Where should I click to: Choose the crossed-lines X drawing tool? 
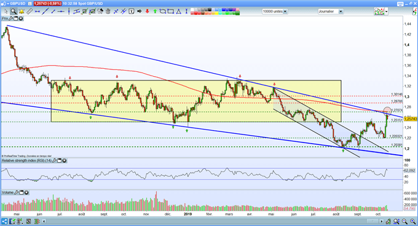[x=116, y=12]
